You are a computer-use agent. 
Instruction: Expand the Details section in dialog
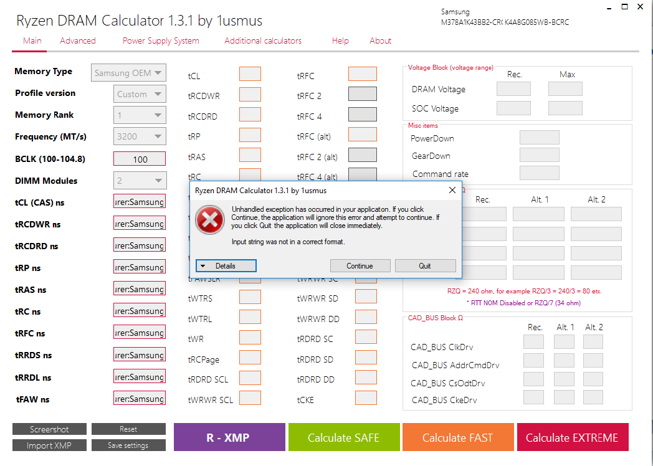(226, 265)
